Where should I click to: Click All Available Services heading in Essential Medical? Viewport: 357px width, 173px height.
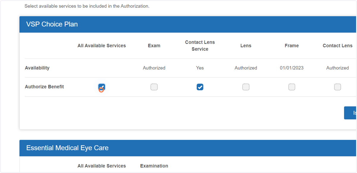(x=102, y=166)
